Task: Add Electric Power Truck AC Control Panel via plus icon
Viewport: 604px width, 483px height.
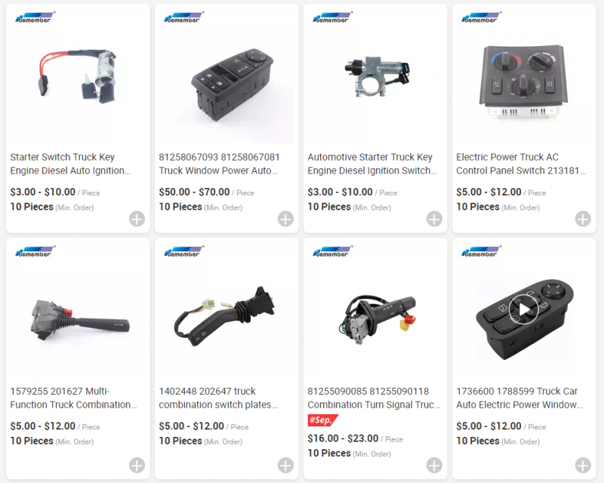Action: 583,219
